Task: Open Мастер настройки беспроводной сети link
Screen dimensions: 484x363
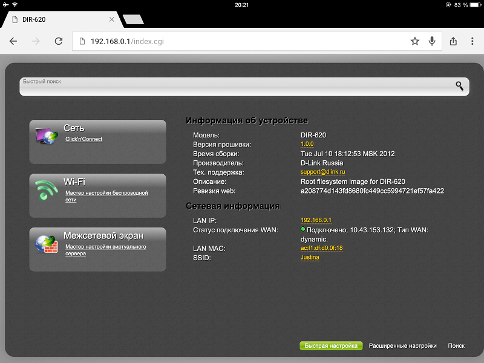Action: tap(106, 196)
